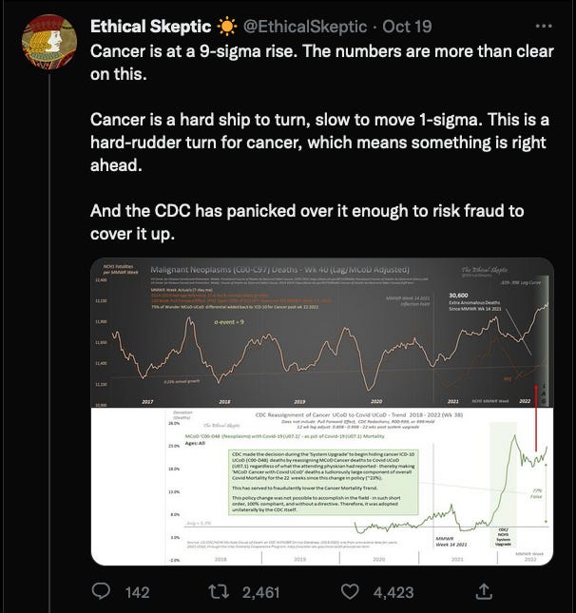
Task: Open the @EthicalSkeptic handle link
Action: pyautogui.click(x=304, y=22)
